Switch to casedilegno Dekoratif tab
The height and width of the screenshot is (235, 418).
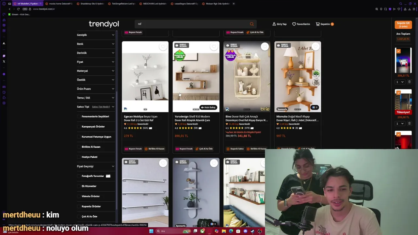tap(184, 4)
